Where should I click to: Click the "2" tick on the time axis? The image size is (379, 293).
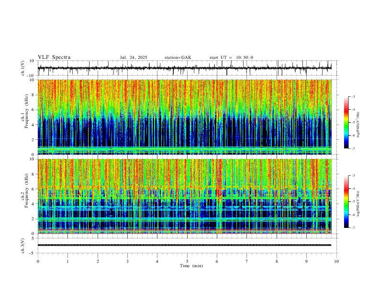98,261
